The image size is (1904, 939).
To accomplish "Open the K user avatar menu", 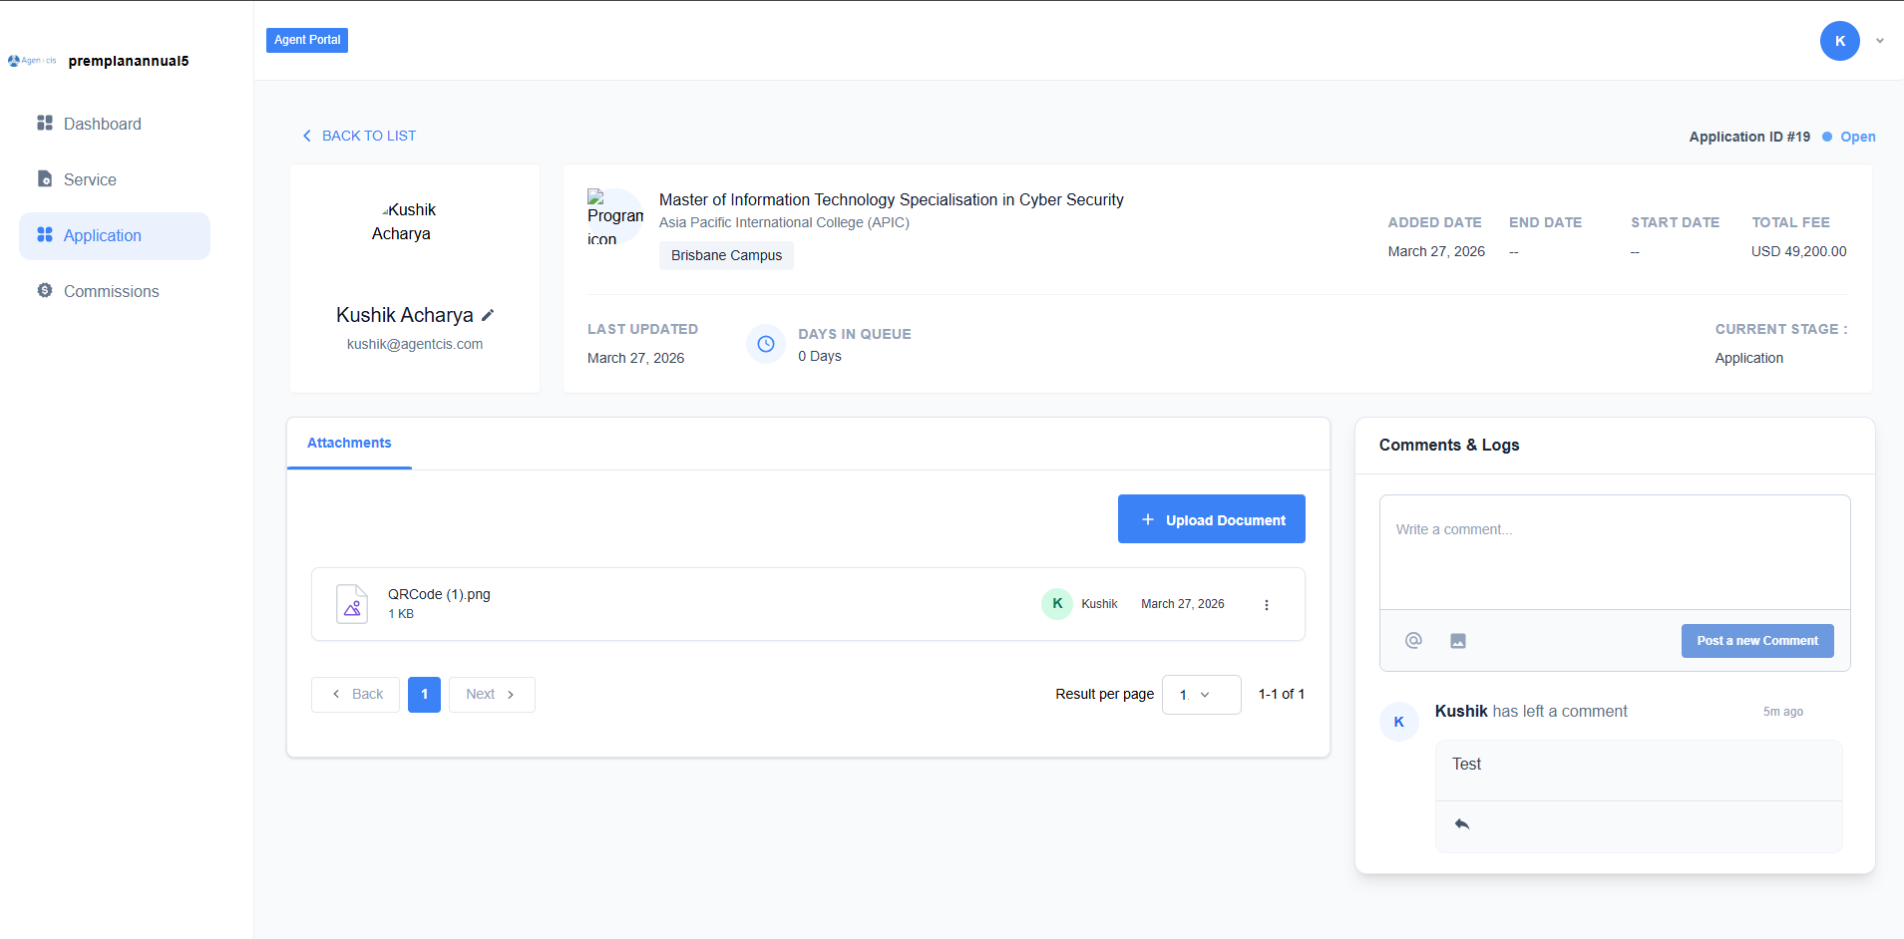I will tap(1839, 41).
